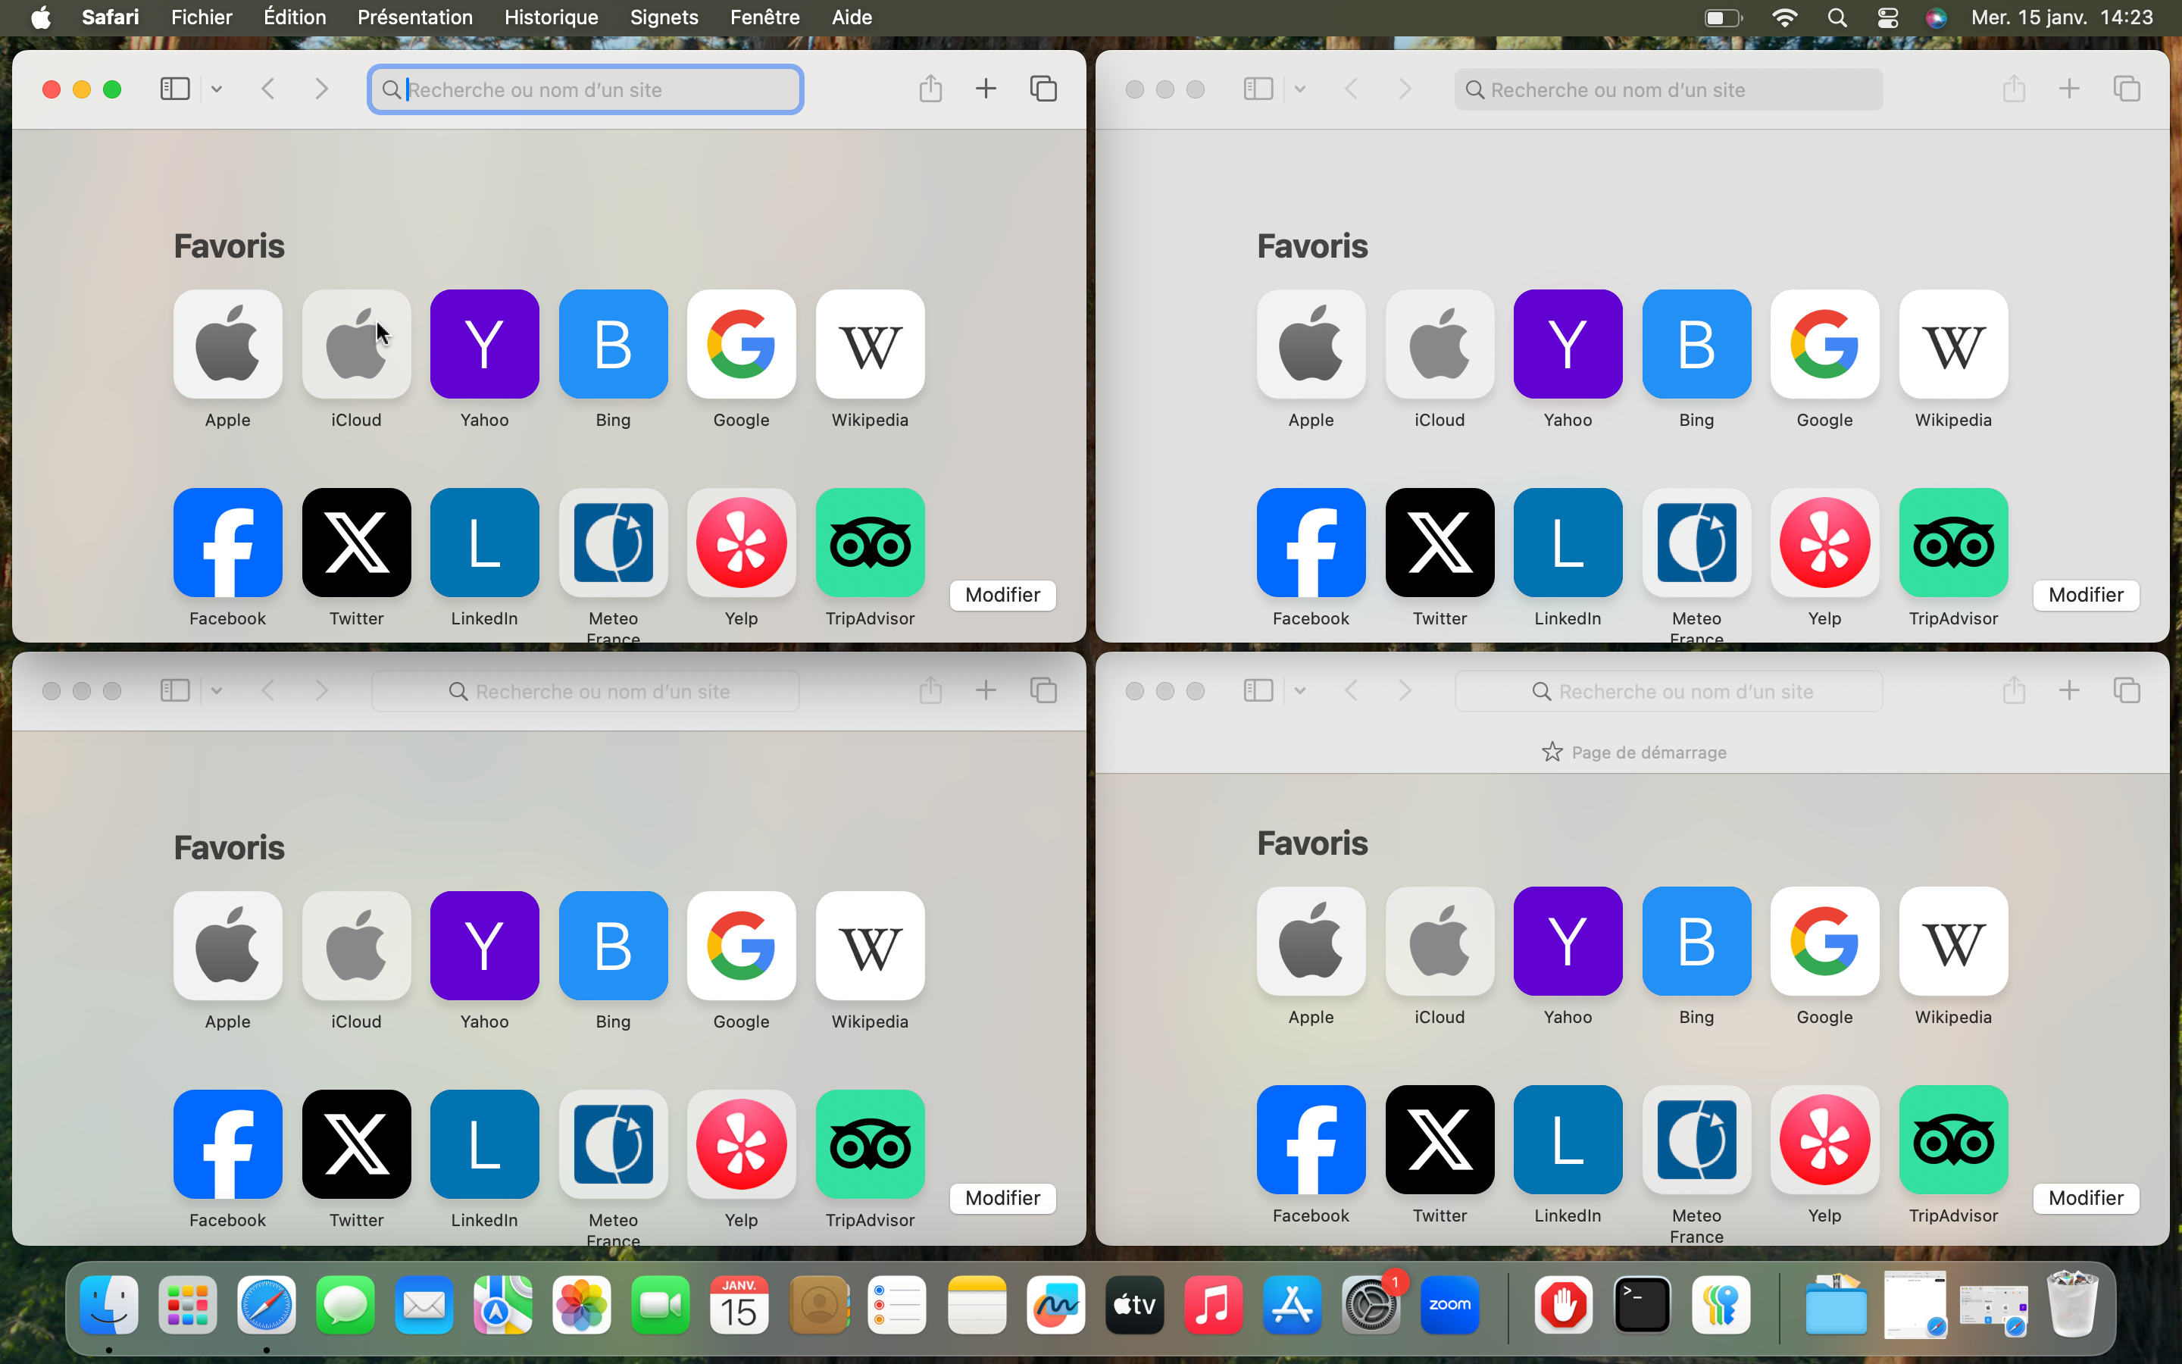Click Modifier button in bottom-right window
Viewport: 2182px width, 1364px height.
pos(2086,1198)
